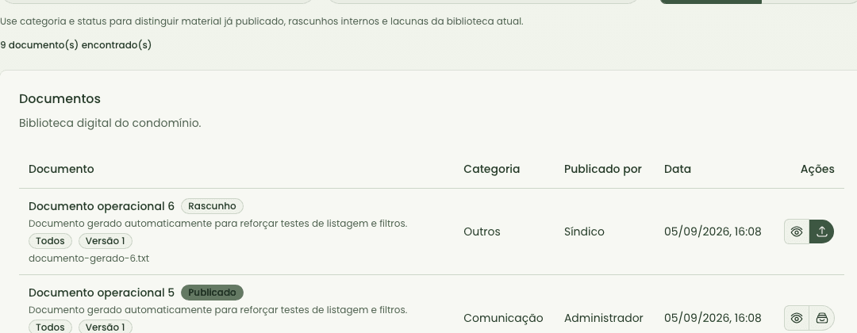The height and width of the screenshot is (333, 857).
Task: Click the Administrador publisher cell
Action: pyautogui.click(x=603, y=318)
